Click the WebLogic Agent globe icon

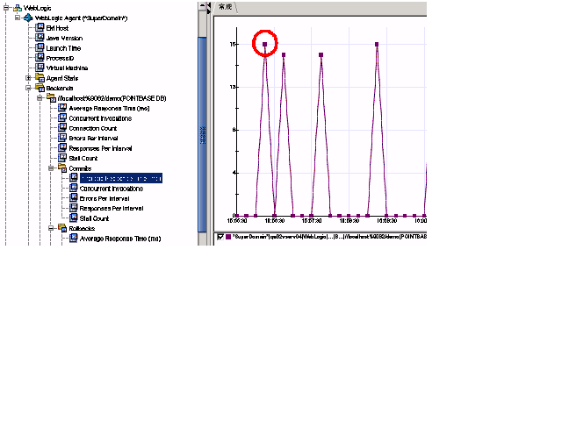(x=28, y=18)
